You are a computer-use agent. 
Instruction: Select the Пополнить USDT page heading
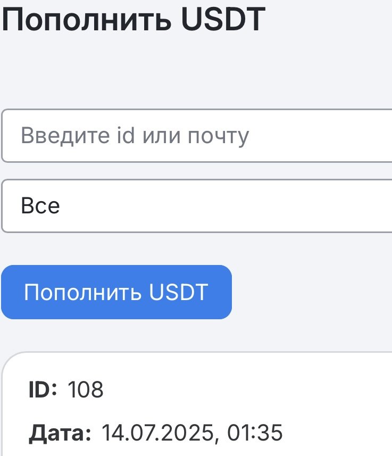click(x=134, y=20)
